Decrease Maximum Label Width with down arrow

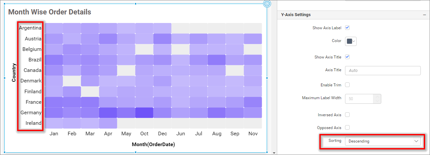[377, 101]
